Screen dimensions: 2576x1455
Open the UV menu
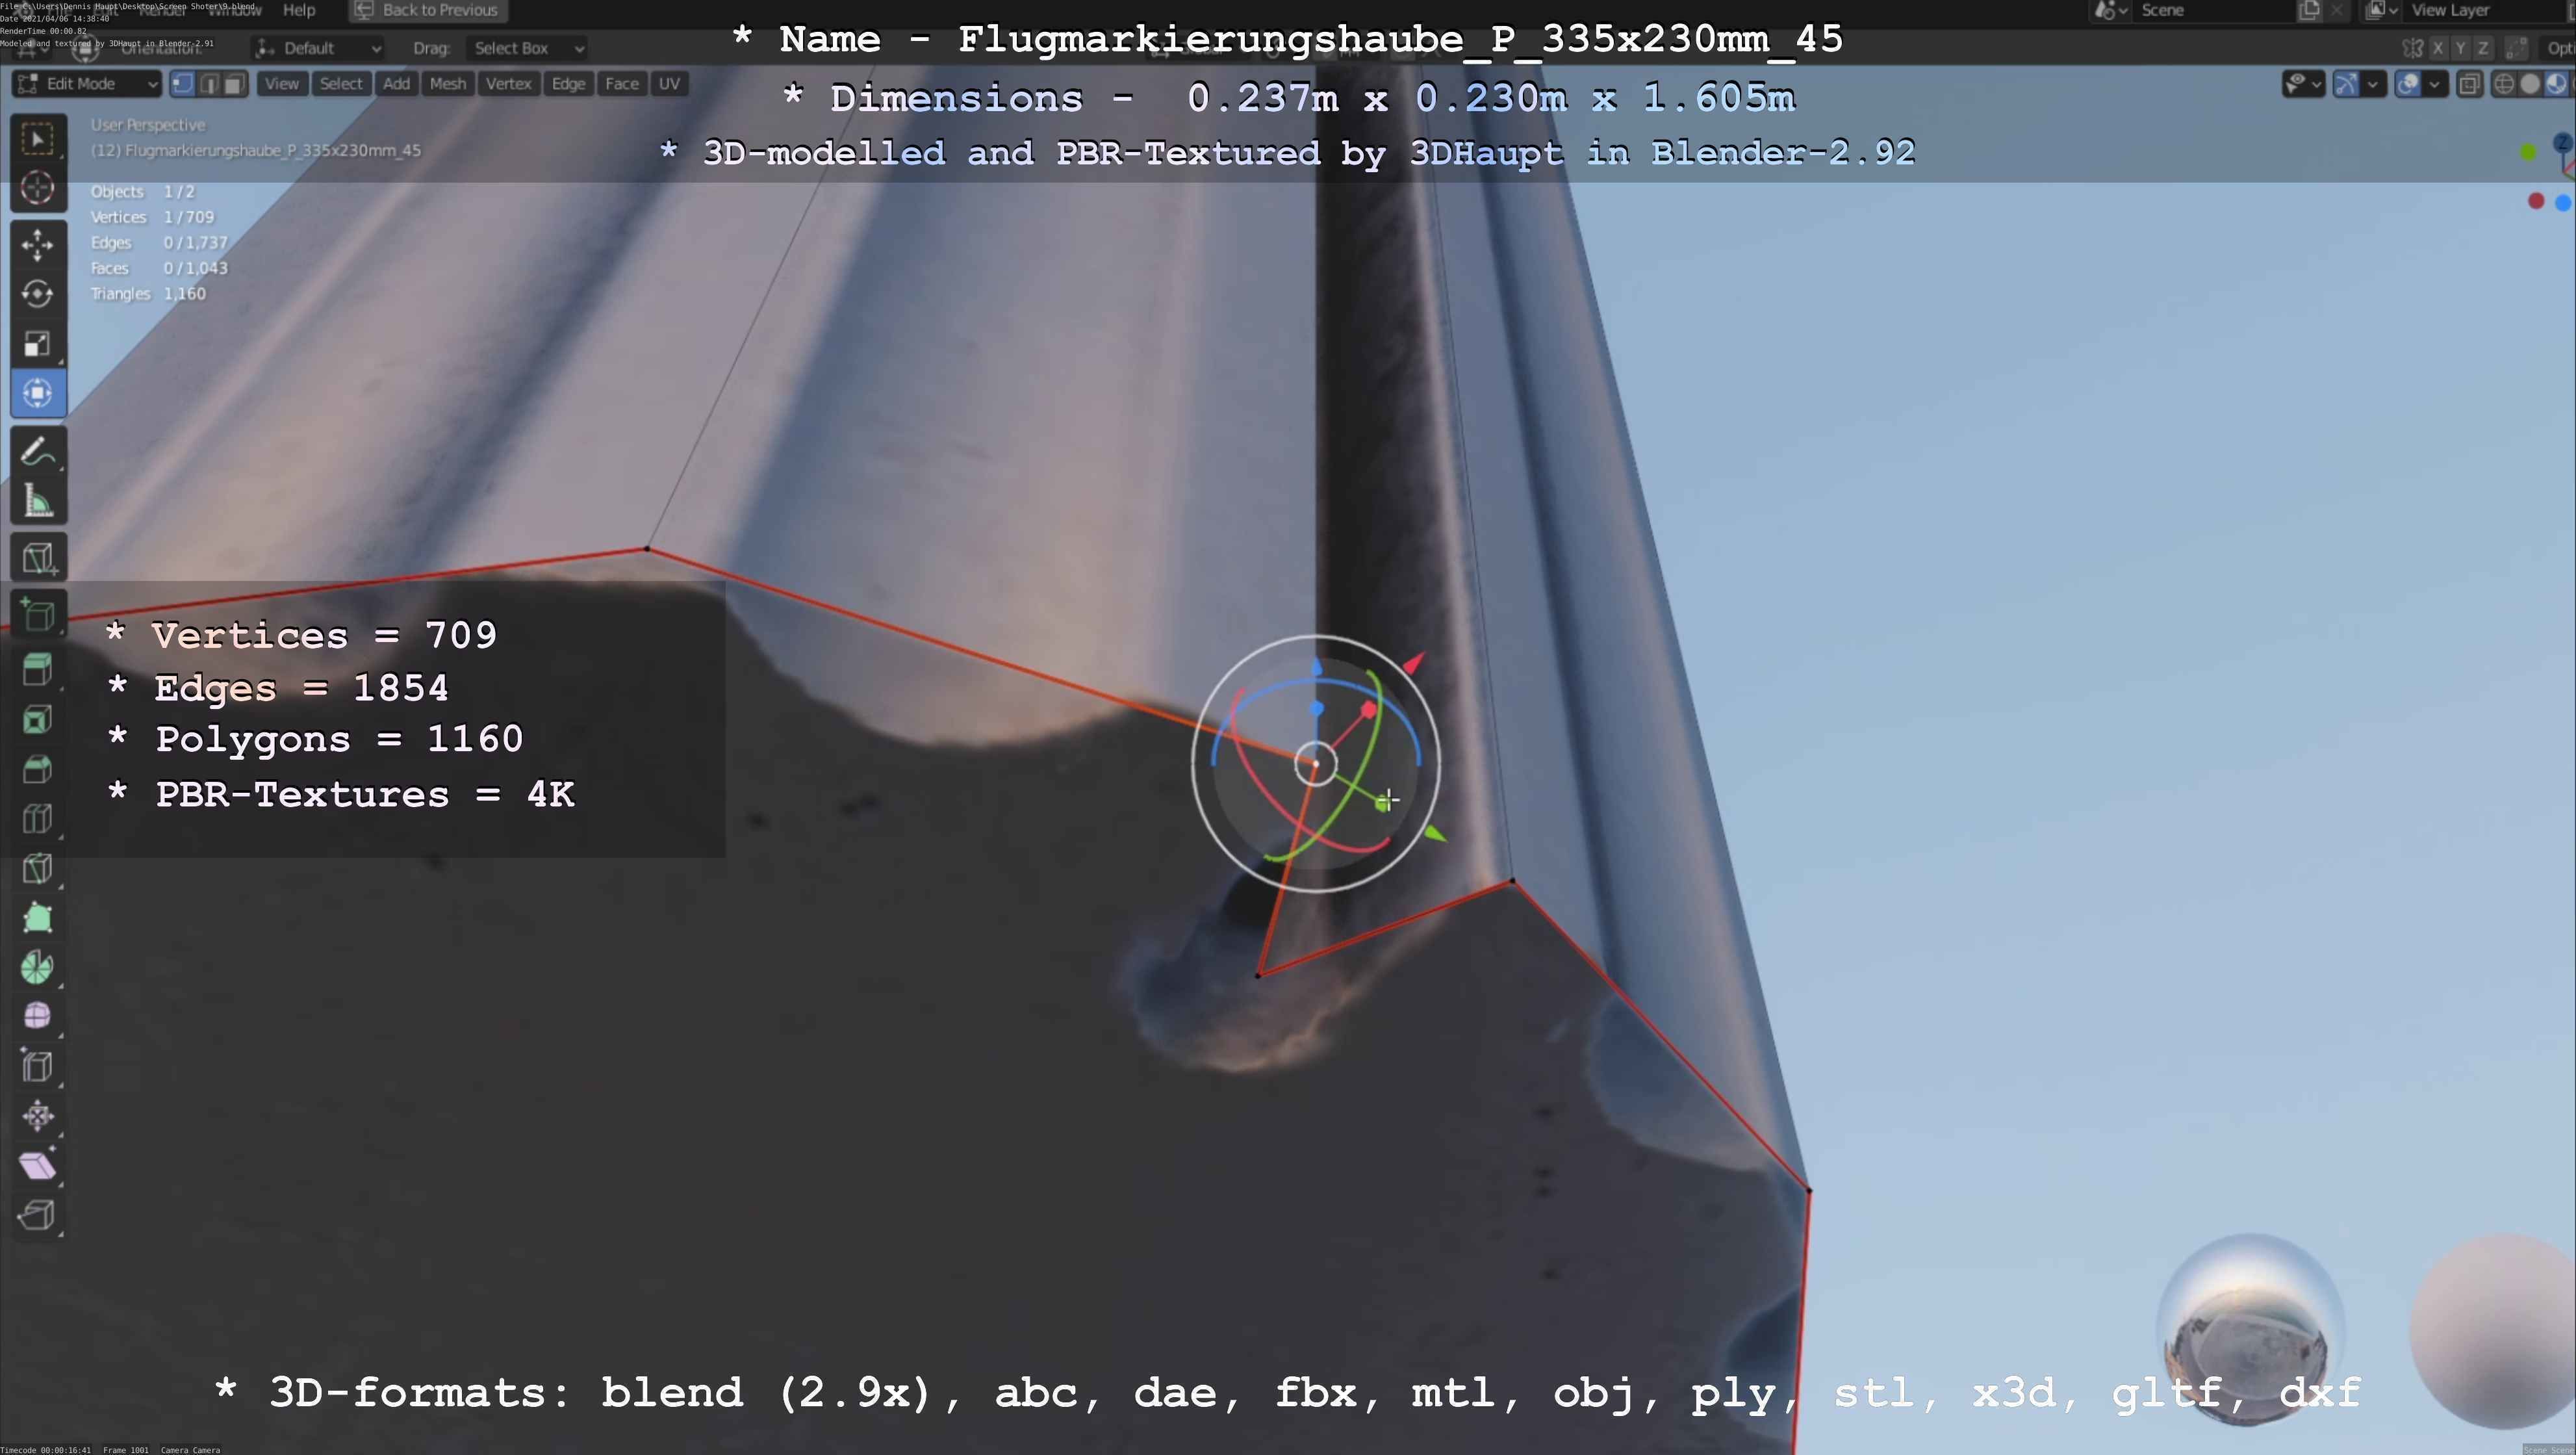669,84
